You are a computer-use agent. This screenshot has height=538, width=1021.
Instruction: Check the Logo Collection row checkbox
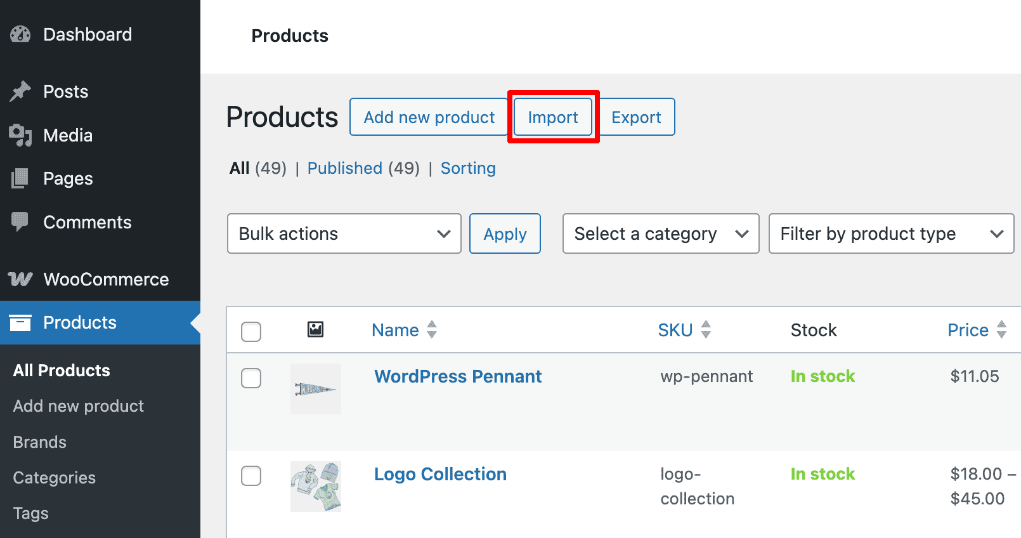click(x=251, y=476)
